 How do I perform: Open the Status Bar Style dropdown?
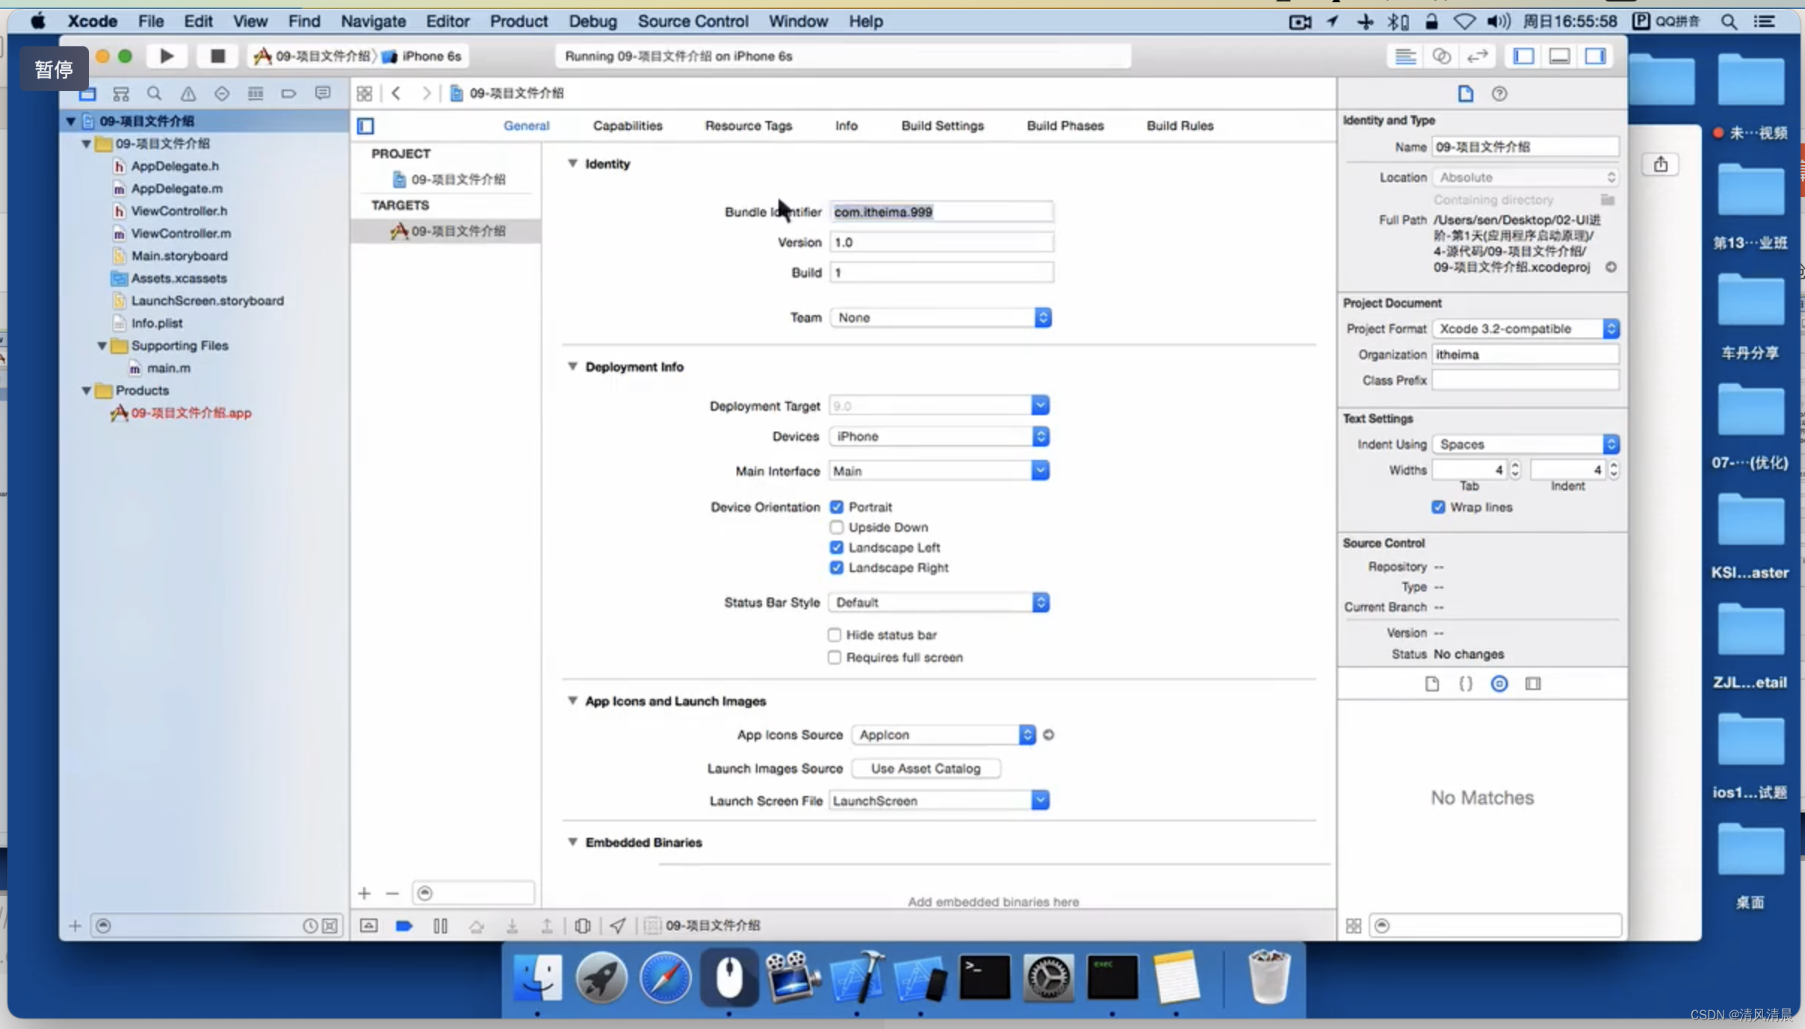(x=1039, y=601)
